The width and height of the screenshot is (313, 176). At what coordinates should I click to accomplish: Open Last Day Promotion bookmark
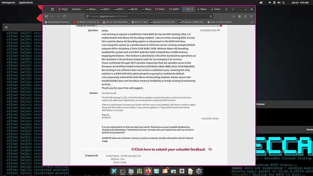[x=116, y=22]
